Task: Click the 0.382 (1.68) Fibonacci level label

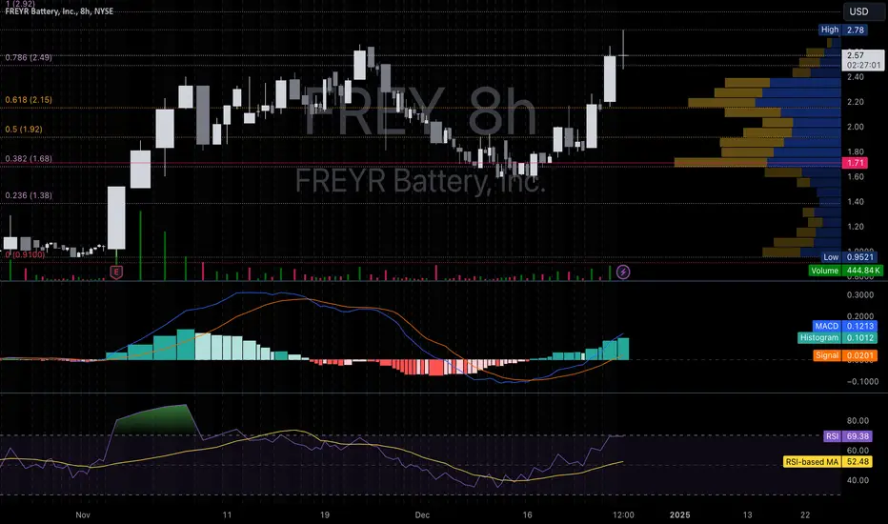Action: click(29, 158)
